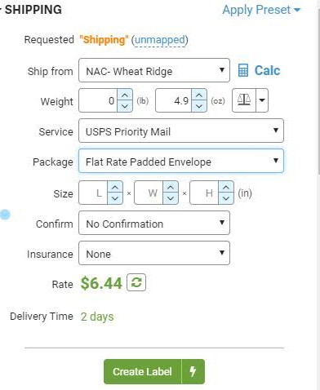This screenshot has height=390, width=320.
Task: Refresh the shipping rate
Action: [136, 283]
